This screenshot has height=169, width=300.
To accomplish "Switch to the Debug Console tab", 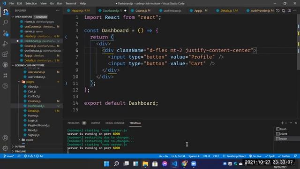I will pyautogui.click(x=115, y=123).
